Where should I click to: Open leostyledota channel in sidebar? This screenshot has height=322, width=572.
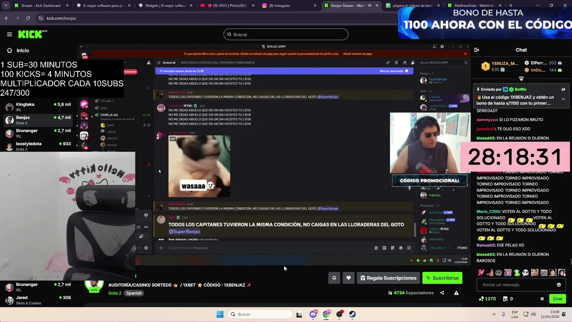pyautogui.click(x=38, y=146)
